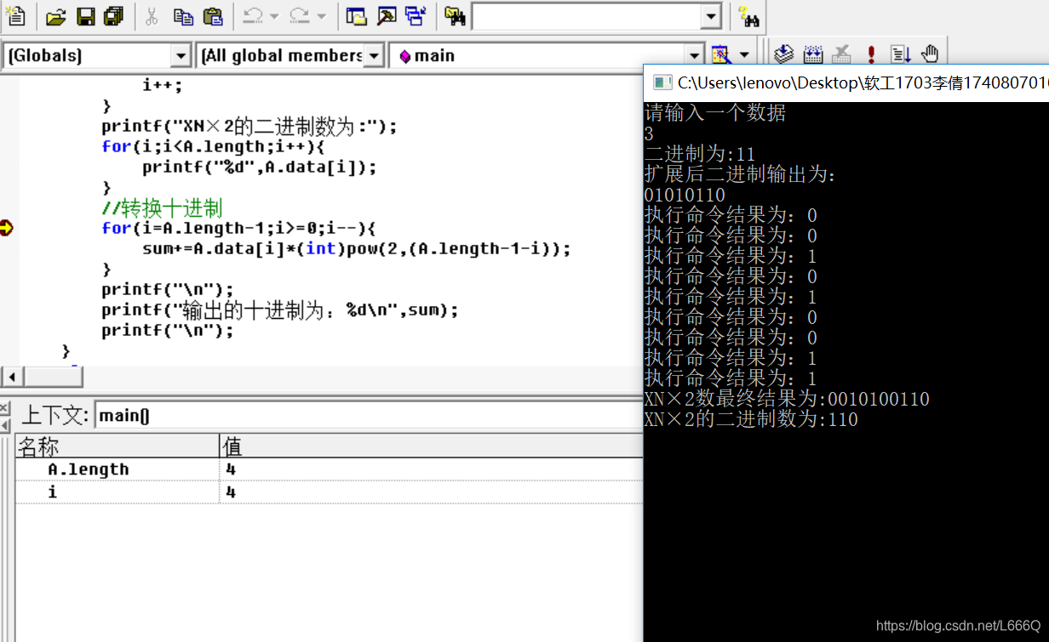Open a file with folder icon

pos(55,15)
